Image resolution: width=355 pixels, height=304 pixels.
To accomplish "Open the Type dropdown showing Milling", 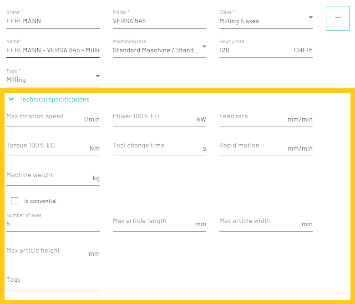I will 53,80.
